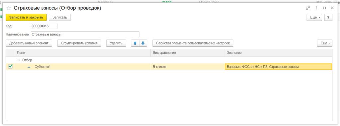This screenshot has width=340, height=126.
Task: Click the Поле column header
Action: tap(83, 53)
